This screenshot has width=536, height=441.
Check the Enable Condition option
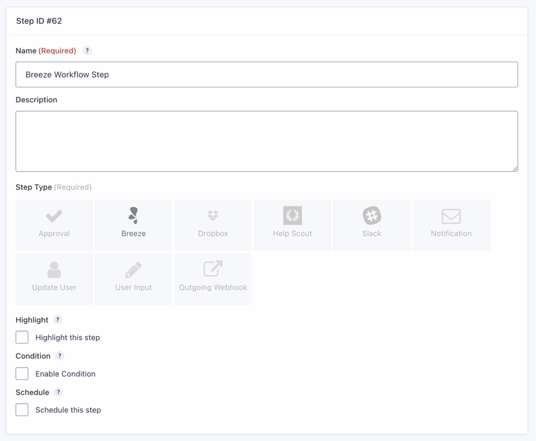click(x=22, y=373)
